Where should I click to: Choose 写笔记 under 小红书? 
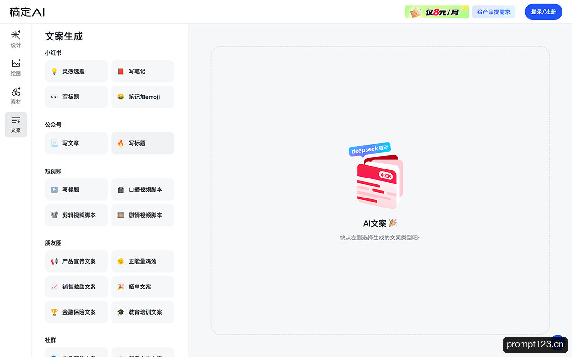pos(143,71)
